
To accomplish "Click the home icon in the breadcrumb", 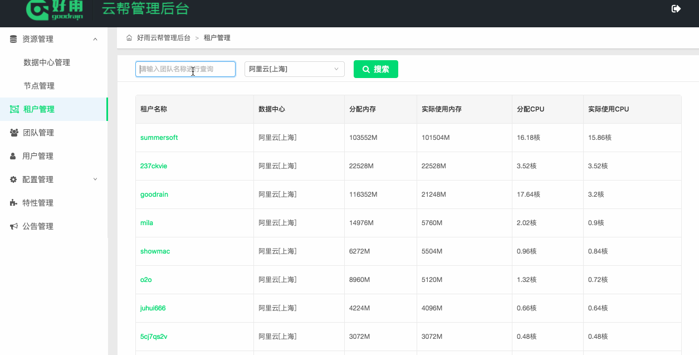I will click(129, 38).
